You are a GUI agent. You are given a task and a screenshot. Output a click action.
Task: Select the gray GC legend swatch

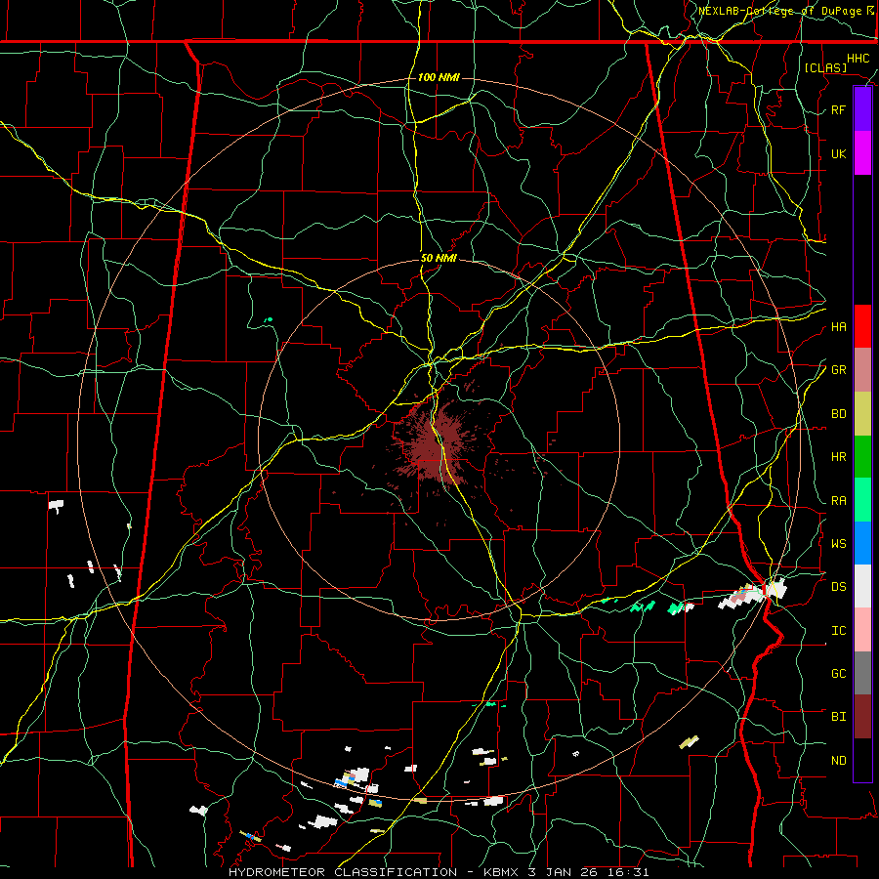point(862,673)
